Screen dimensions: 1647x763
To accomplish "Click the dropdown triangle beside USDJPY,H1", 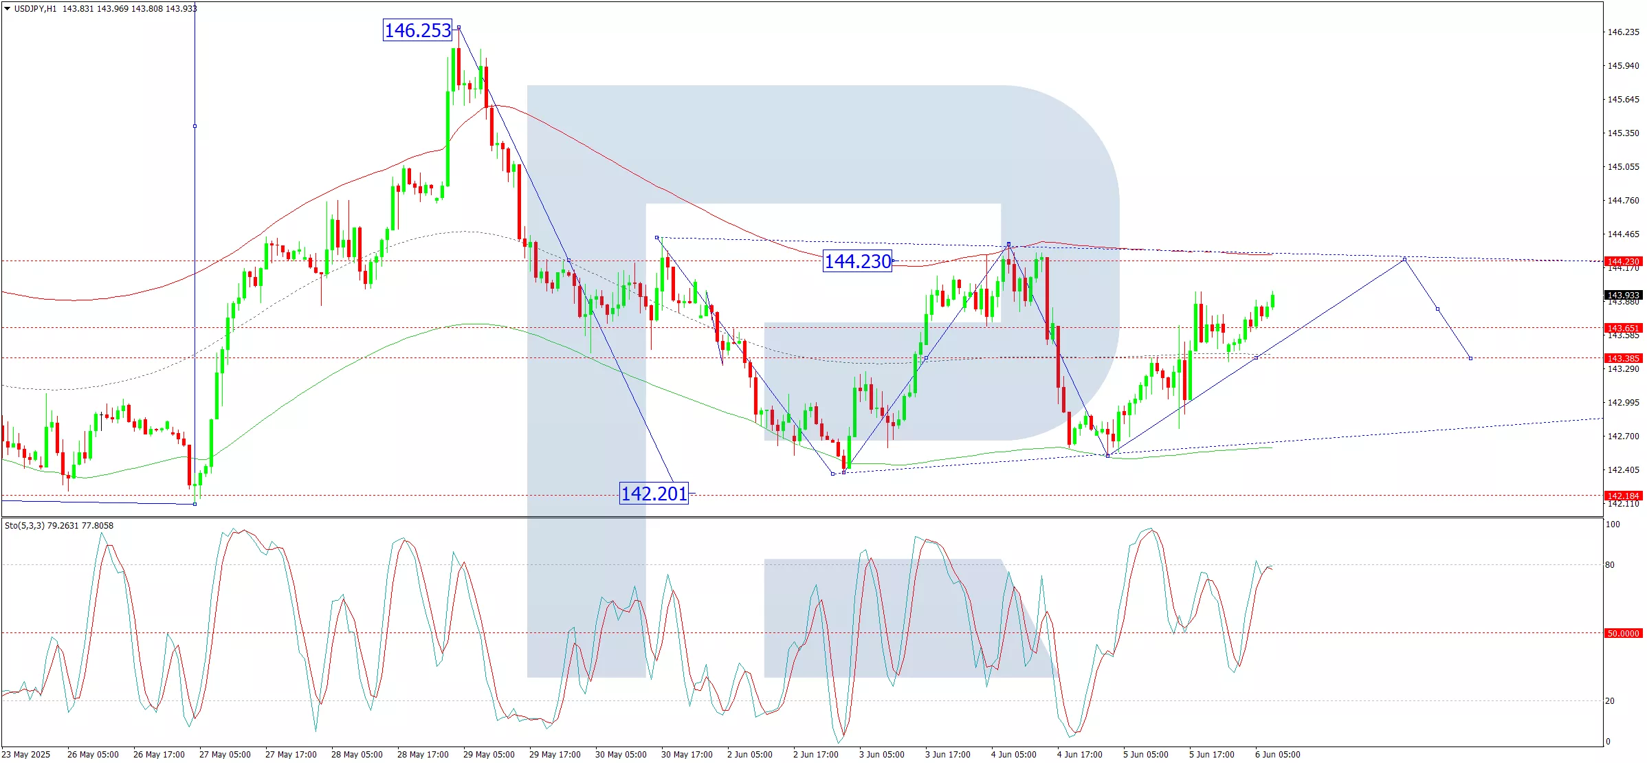I will (7, 9).
